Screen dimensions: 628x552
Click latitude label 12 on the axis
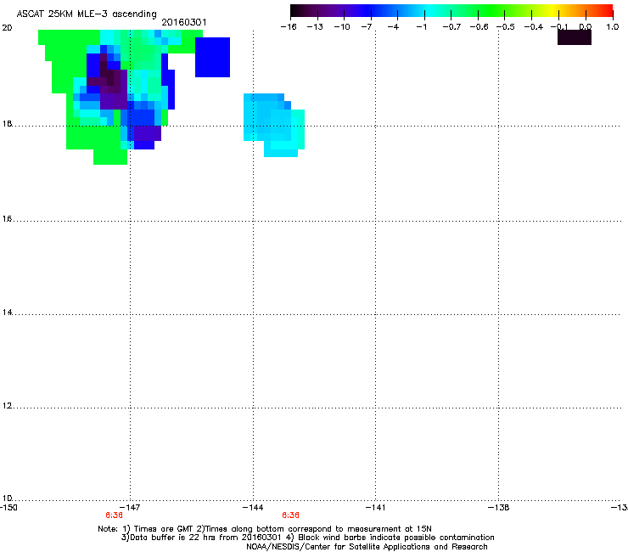click(7, 406)
